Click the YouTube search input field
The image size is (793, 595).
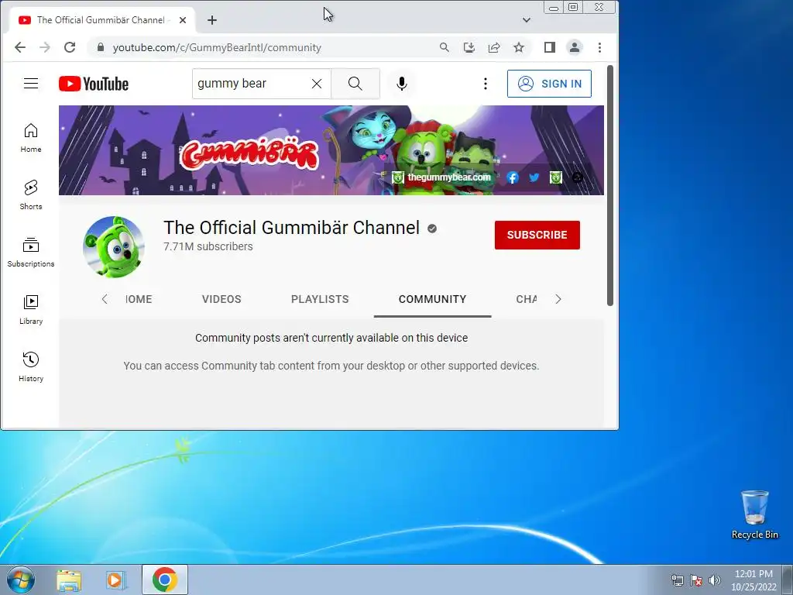click(x=252, y=84)
